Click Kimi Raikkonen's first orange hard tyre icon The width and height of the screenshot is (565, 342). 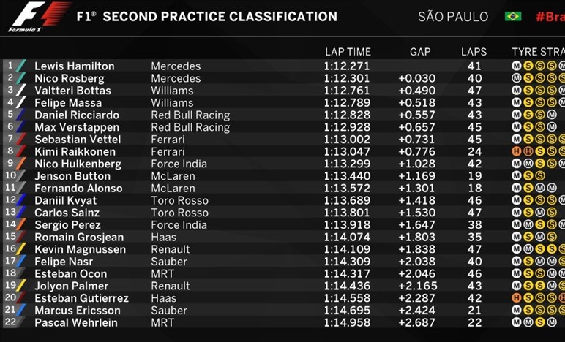click(517, 151)
